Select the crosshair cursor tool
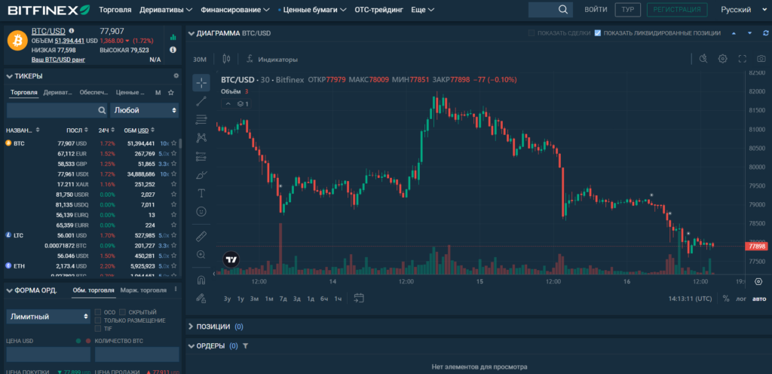 201,83
